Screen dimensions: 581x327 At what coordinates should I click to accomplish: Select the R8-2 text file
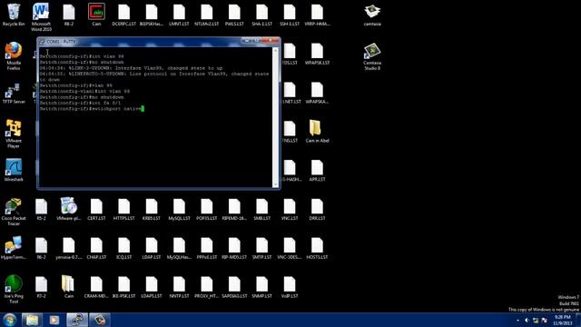coord(69,15)
